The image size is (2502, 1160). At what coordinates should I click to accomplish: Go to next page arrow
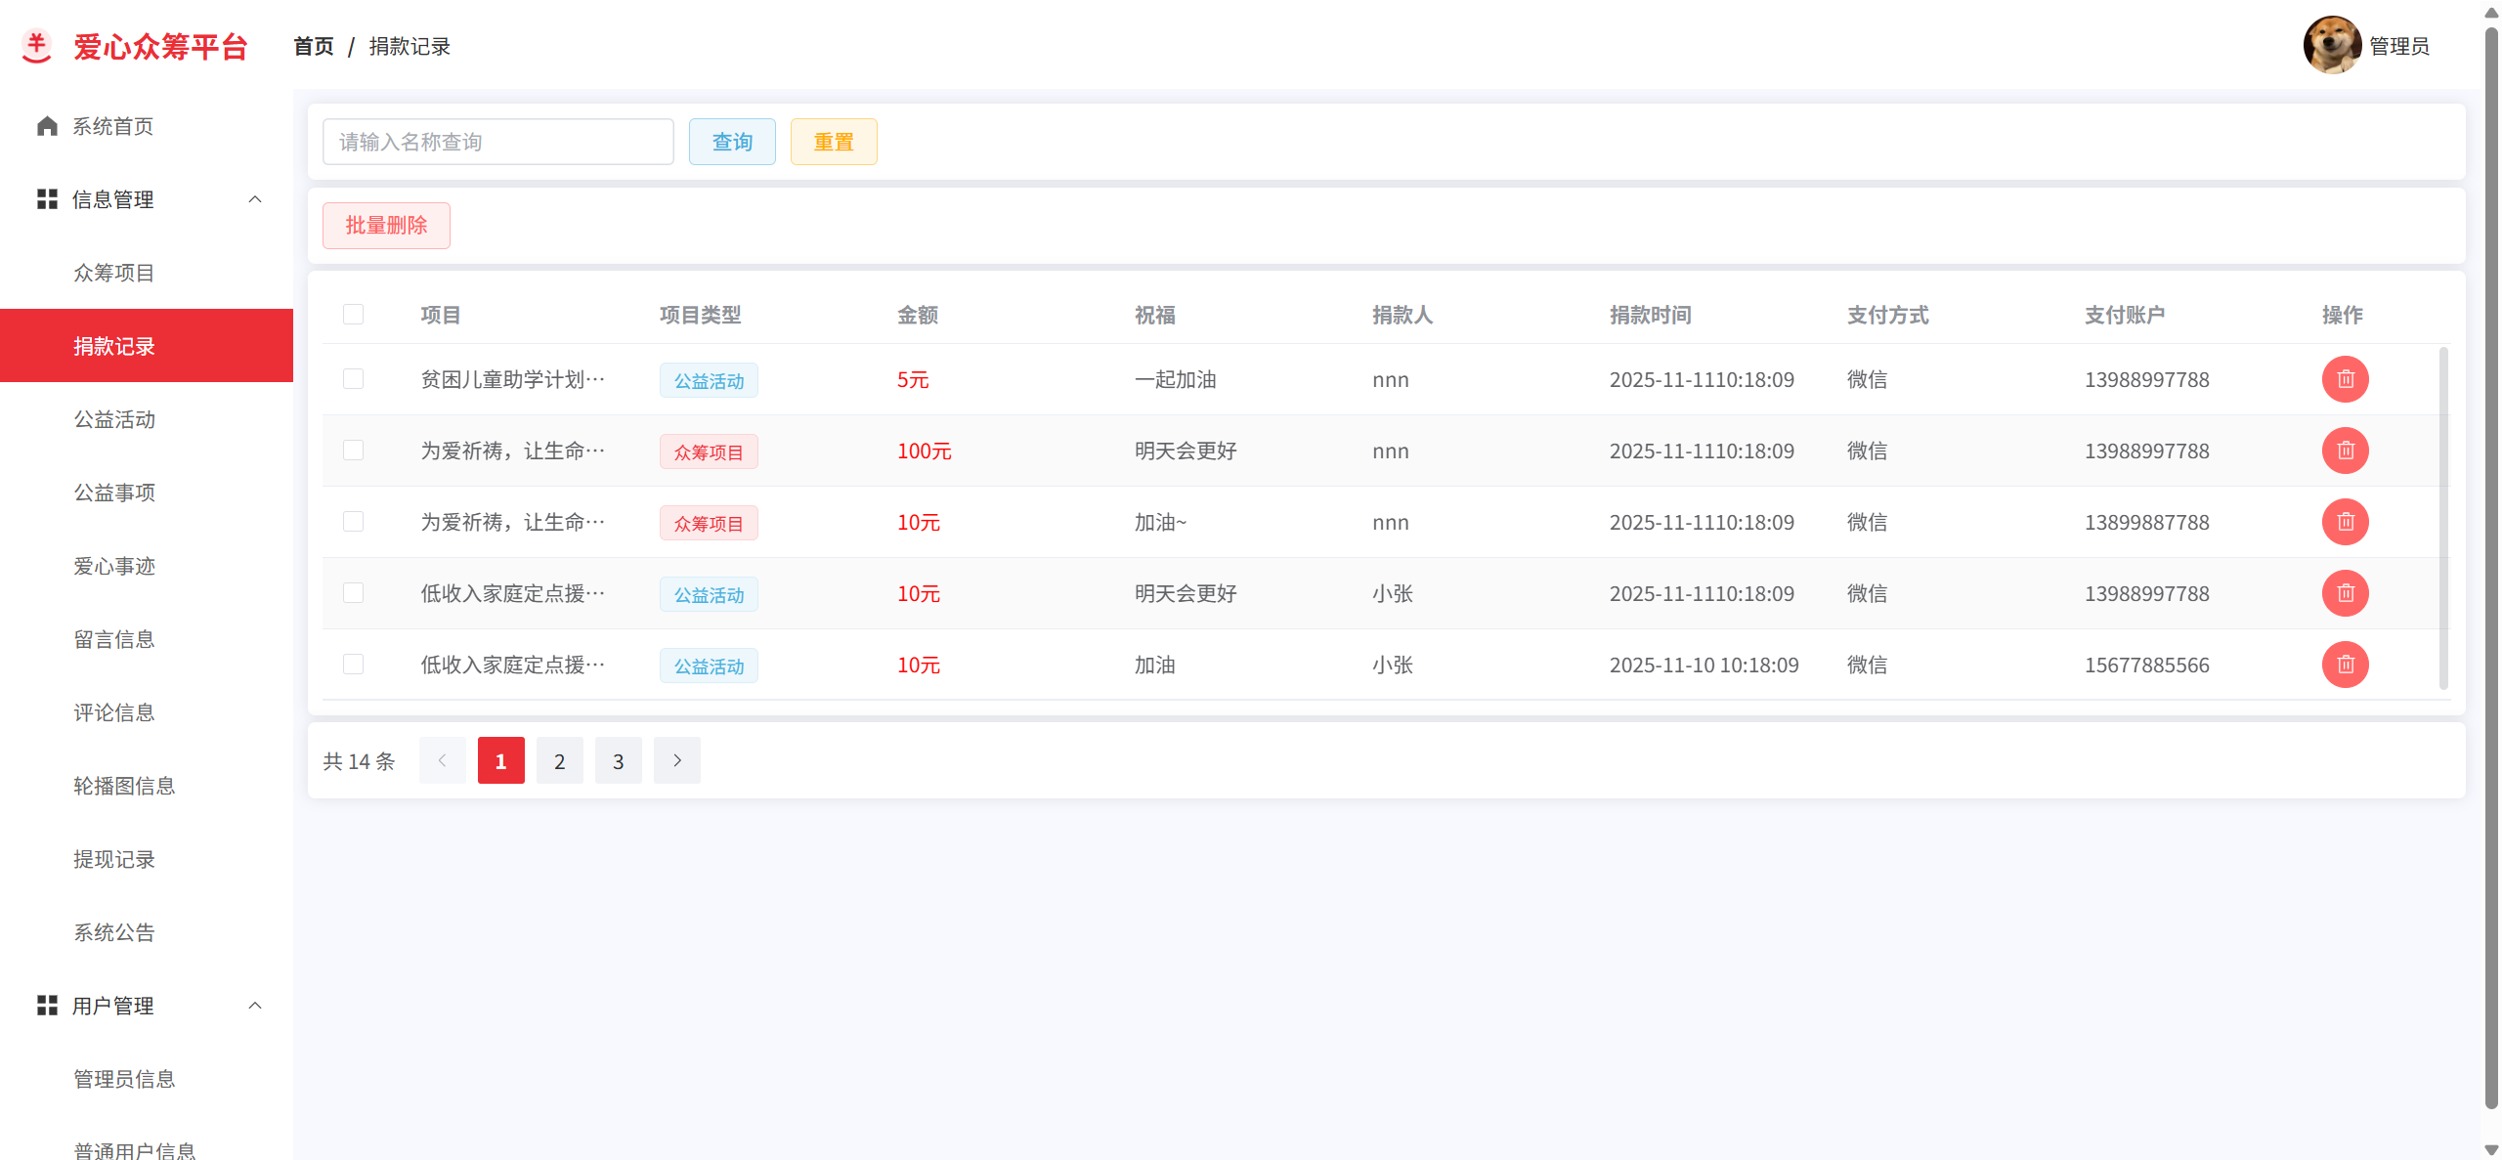[676, 760]
